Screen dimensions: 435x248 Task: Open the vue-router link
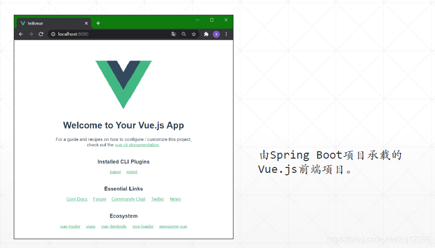coord(70,226)
